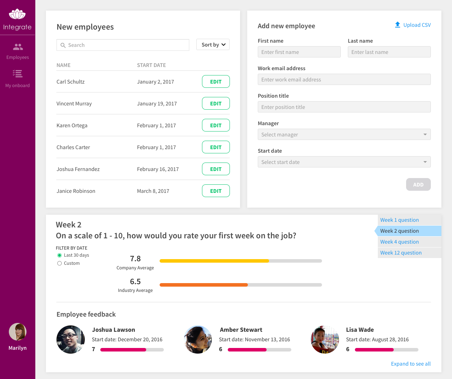Click the search magnifier icon
The width and height of the screenshot is (452, 379).
pos(63,45)
